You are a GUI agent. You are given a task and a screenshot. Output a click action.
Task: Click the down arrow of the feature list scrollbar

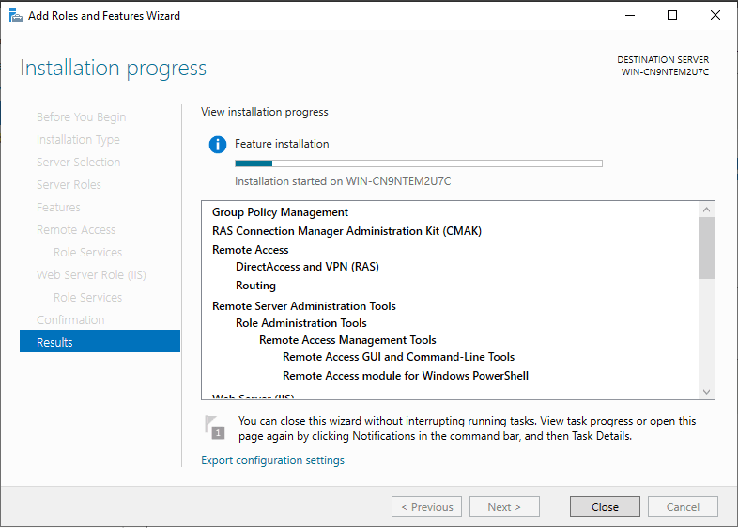707,390
